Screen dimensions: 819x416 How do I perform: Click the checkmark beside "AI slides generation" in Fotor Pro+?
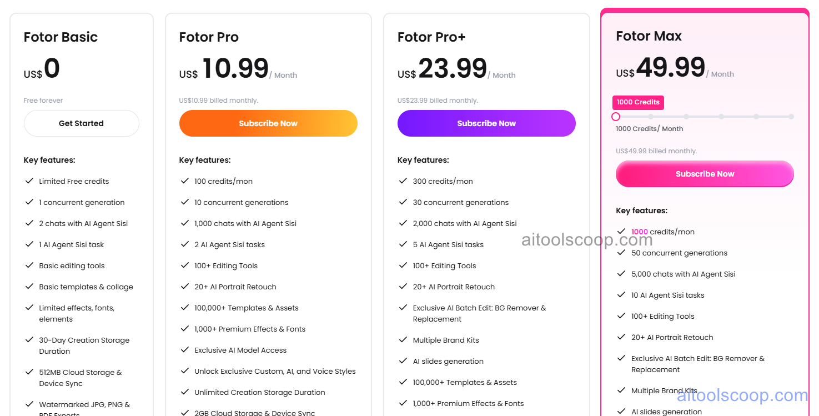point(403,361)
